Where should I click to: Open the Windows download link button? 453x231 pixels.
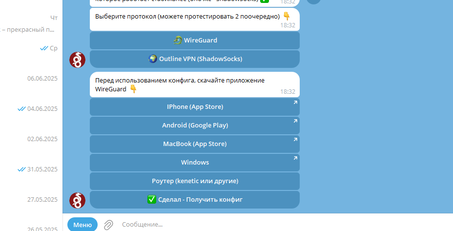(x=195, y=163)
